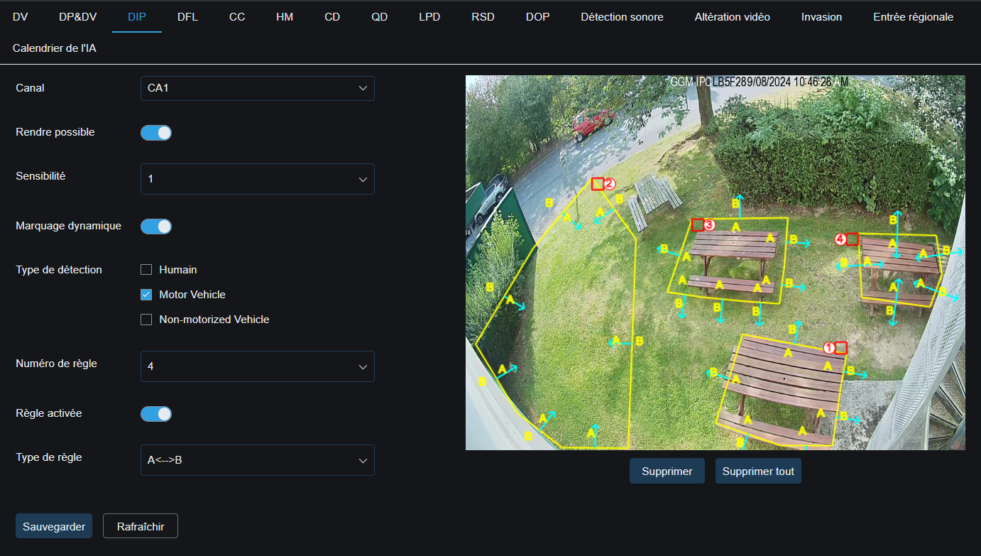Disable the Règle activée switch

[x=155, y=413]
